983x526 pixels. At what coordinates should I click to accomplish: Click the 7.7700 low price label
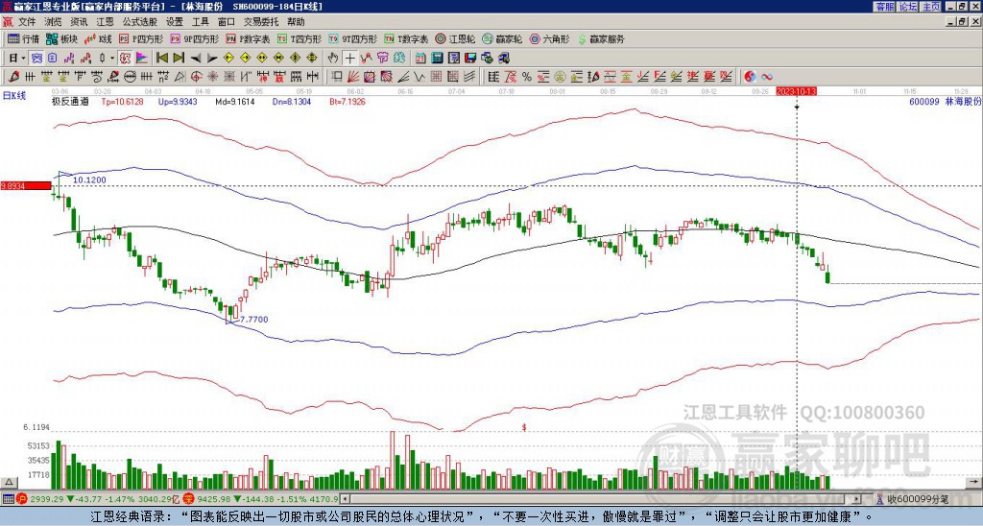253,320
